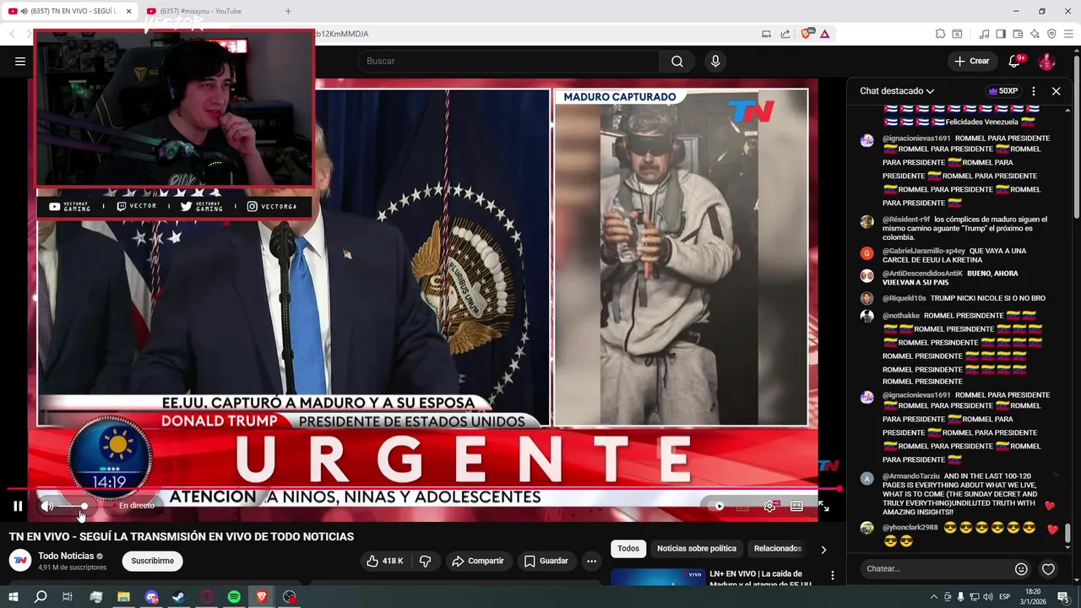Click the red video progress bar
Viewport: 1081px width, 608px height.
[425, 489]
